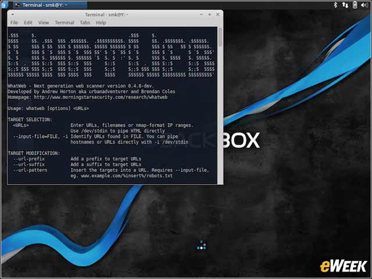Click the www.example.com robots.txt example text
This screenshot has height=279, width=372.
pos(127,176)
